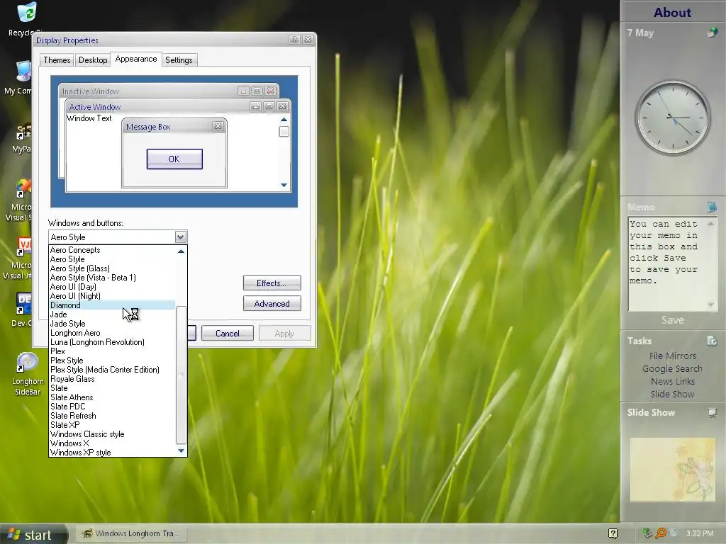Click the About header in sidebar
Screen dimensions: 726x544
pyautogui.click(x=672, y=13)
